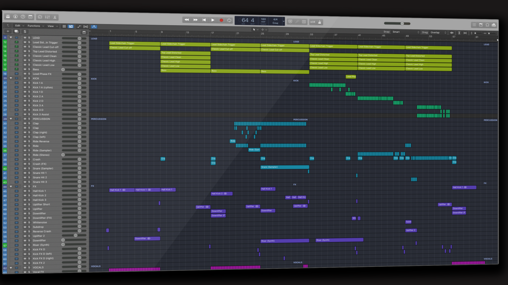Viewport: 508px width, 285px height.
Task: Collapse the VOCALS track stack
Action: coord(11,267)
